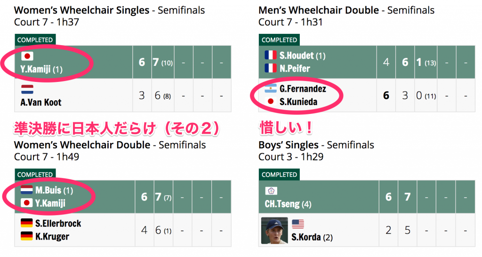Click French flag beside N.Peifer
482x257 pixels.
[x=271, y=68]
